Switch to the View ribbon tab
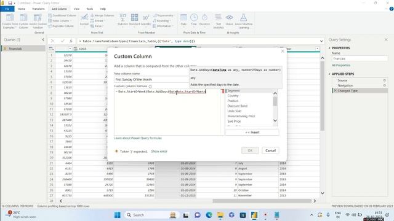Screen dimensions: 394x221 (76, 9)
